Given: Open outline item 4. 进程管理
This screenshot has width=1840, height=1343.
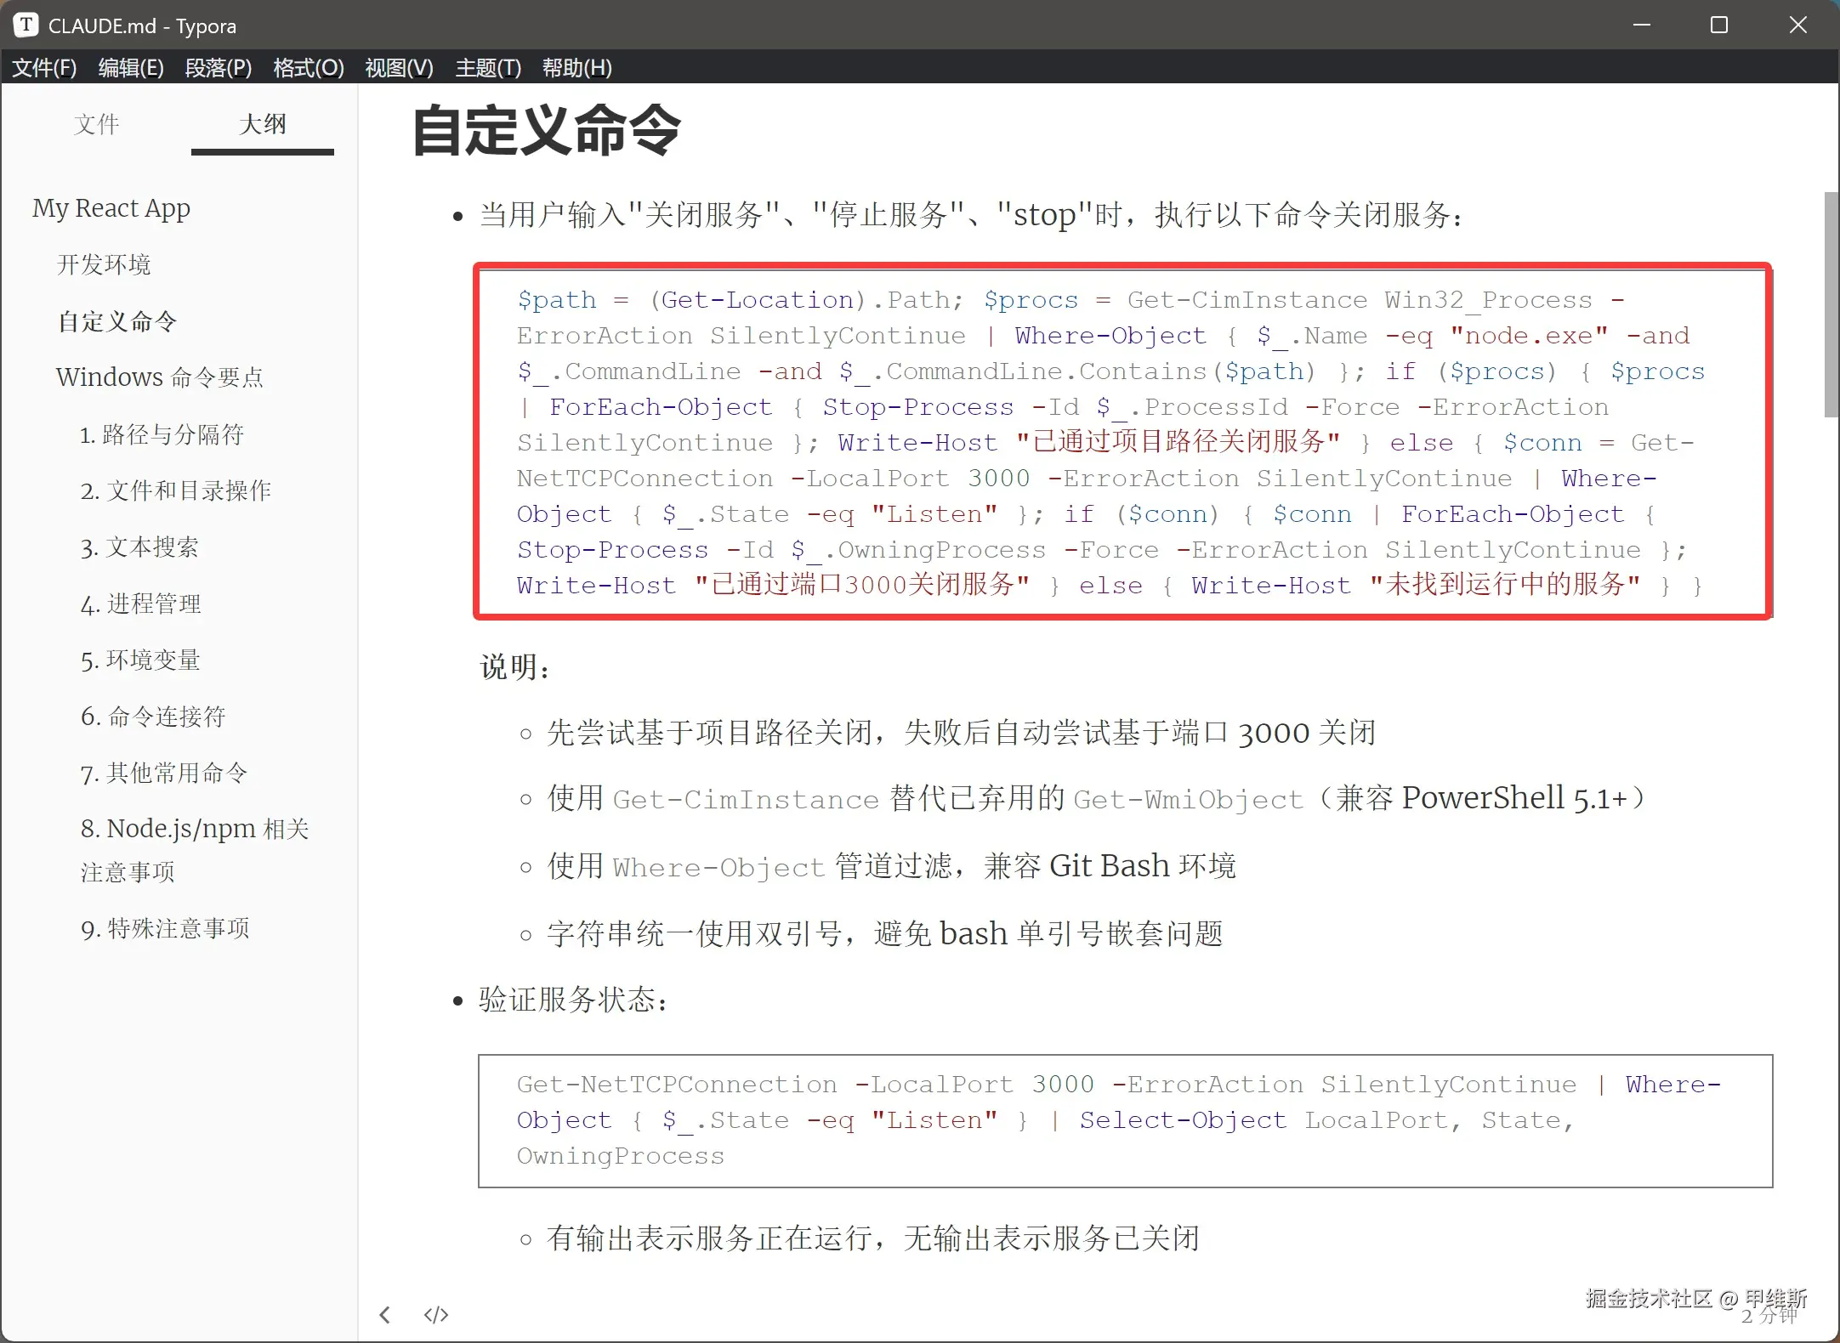Looking at the screenshot, I should [x=141, y=603].
